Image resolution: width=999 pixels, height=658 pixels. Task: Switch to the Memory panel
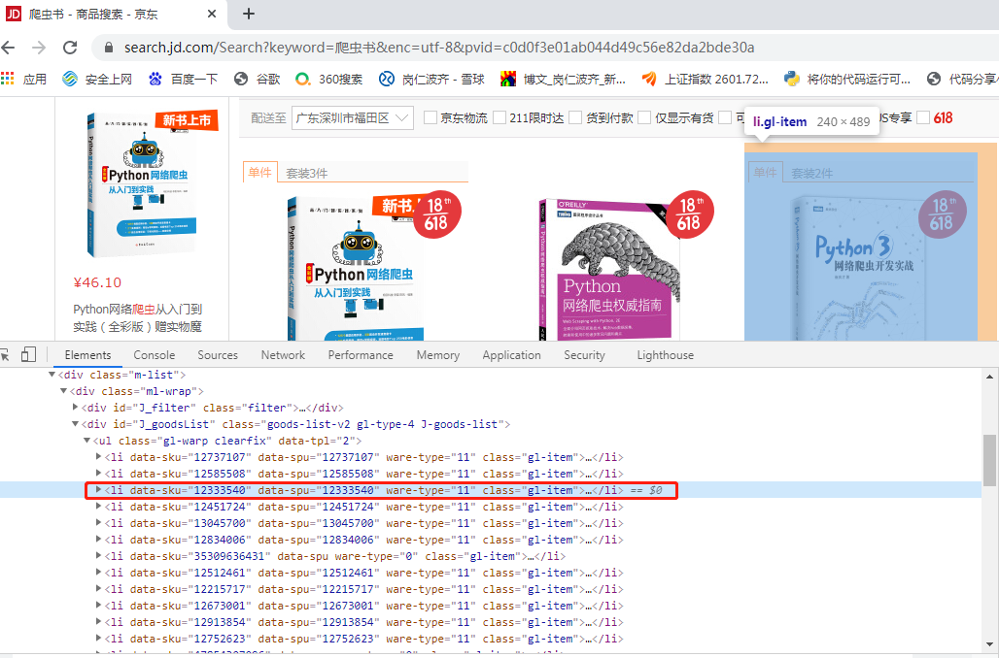click(437, 355)
